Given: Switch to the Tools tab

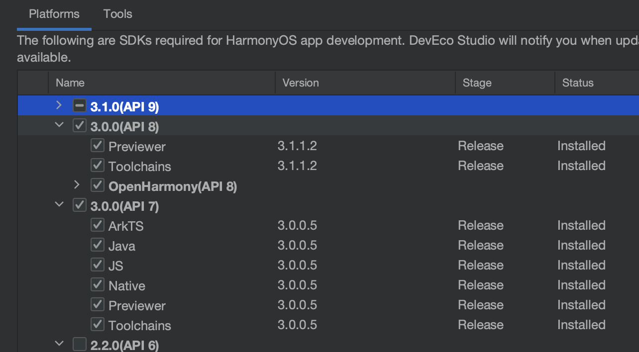Looking at the screenshot, I should coord(118,14).
